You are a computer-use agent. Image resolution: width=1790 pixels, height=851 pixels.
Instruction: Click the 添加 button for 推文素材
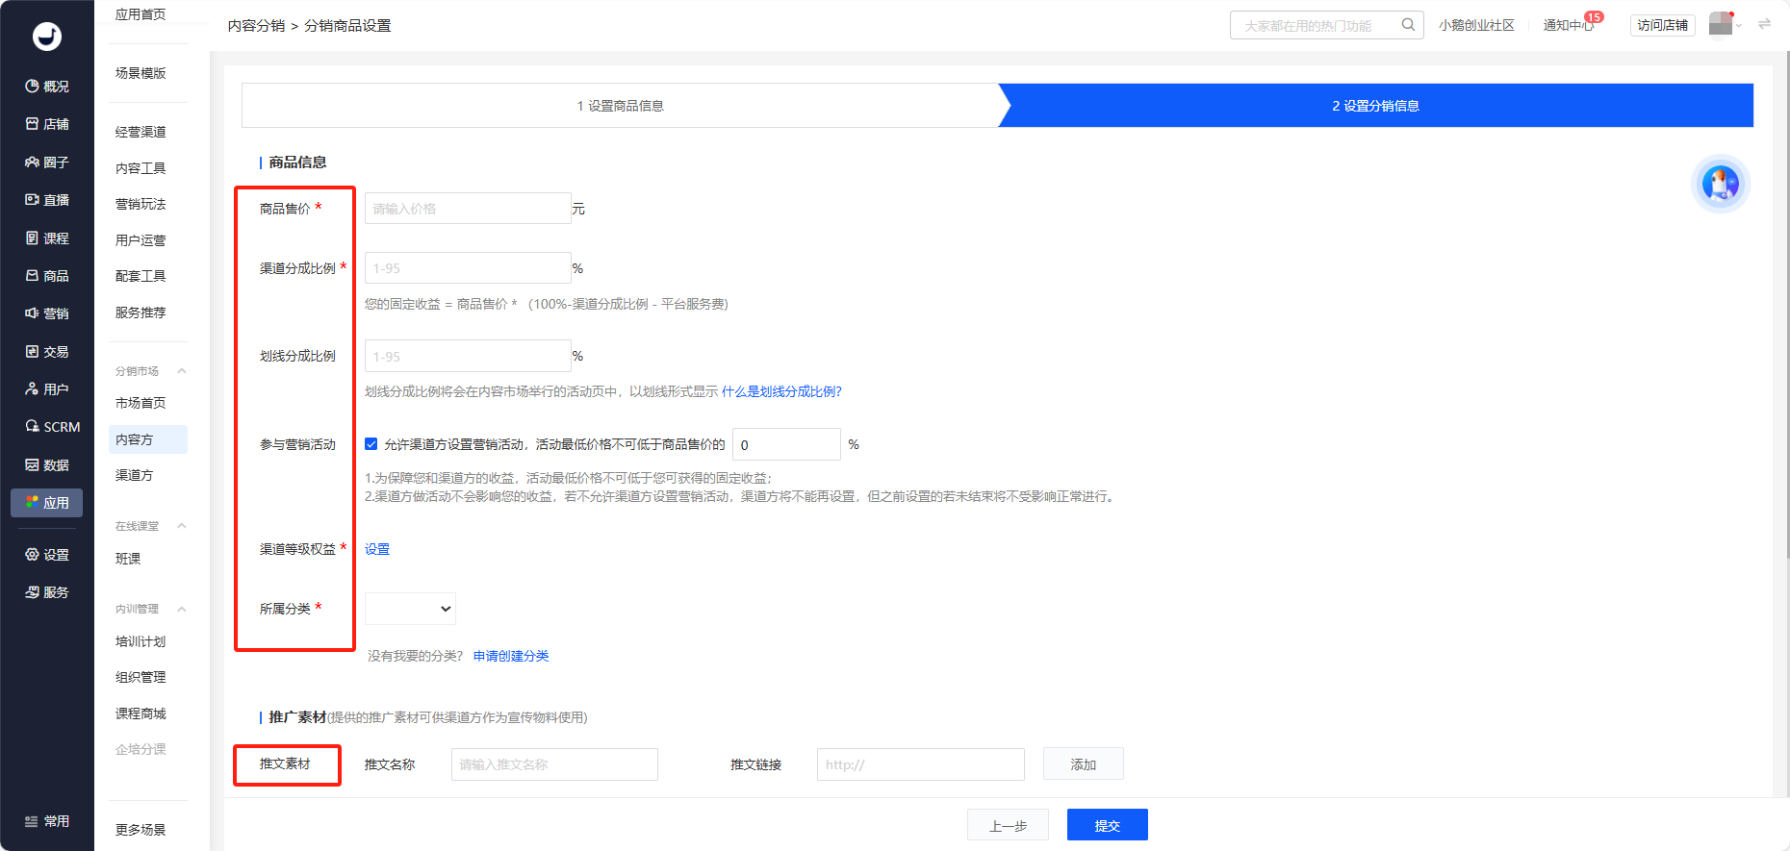(1084, 764)
